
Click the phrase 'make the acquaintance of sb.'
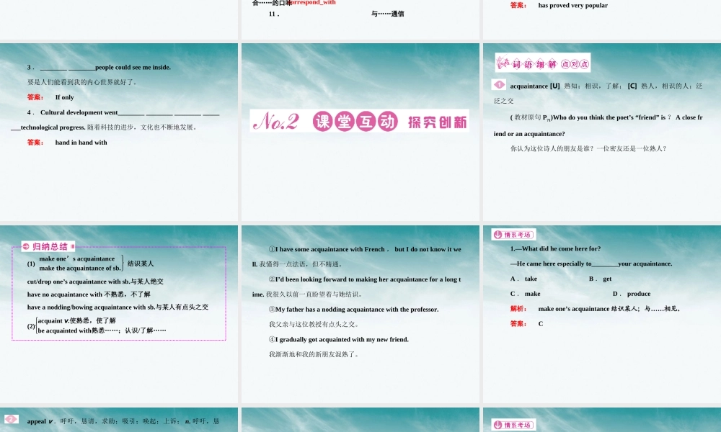[80, 268]
